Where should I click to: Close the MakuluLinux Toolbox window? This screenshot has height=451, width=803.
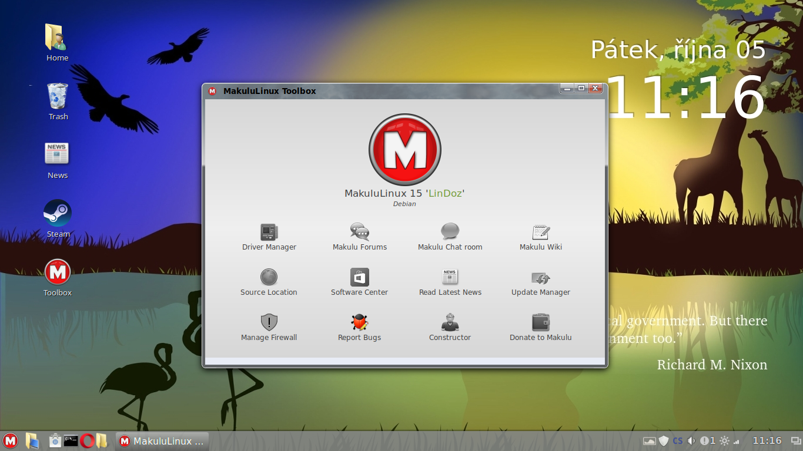[x=596, y=89]
